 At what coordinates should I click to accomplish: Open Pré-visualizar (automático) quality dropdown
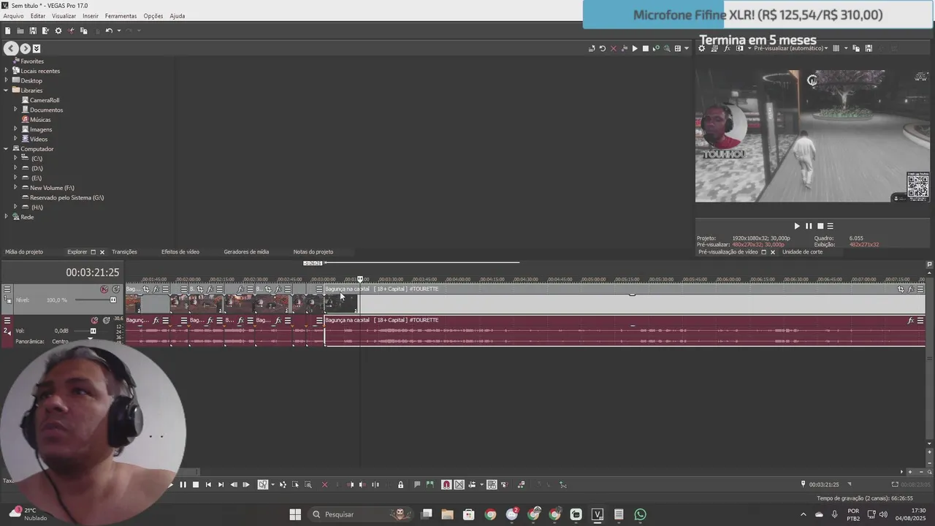click(x=791, y=48)
